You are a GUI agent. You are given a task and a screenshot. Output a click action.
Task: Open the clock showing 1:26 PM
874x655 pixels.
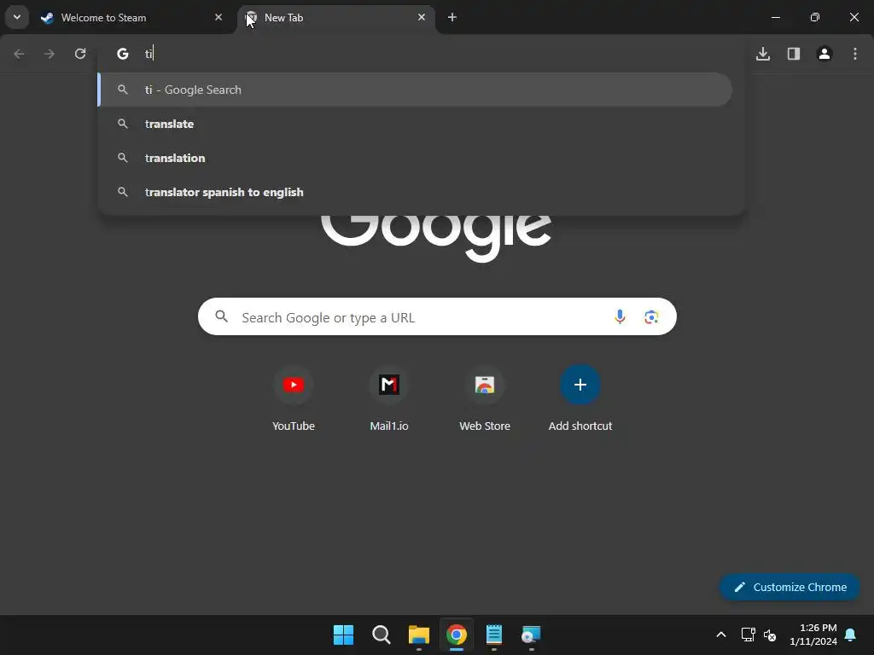pos(813,635)
